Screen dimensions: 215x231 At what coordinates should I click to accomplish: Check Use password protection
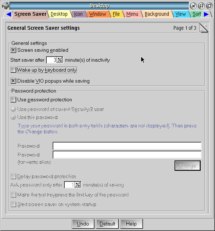coord(13,100)
